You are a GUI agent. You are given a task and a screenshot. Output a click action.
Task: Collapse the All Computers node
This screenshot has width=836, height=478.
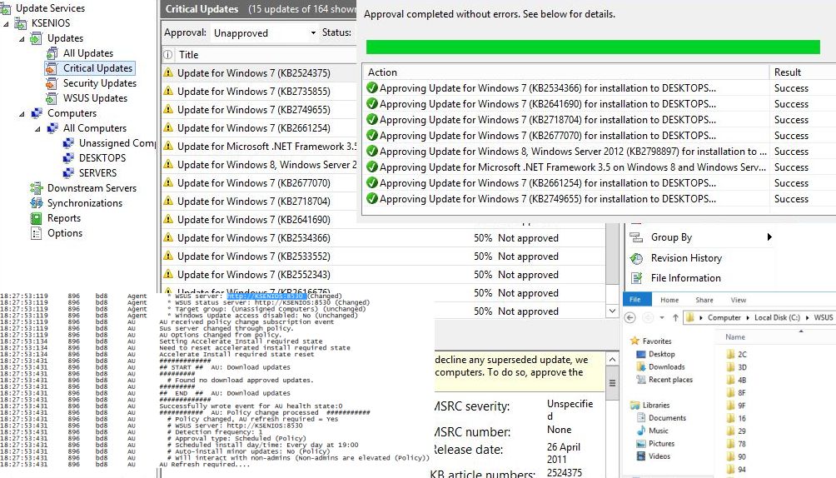(37, 128)
